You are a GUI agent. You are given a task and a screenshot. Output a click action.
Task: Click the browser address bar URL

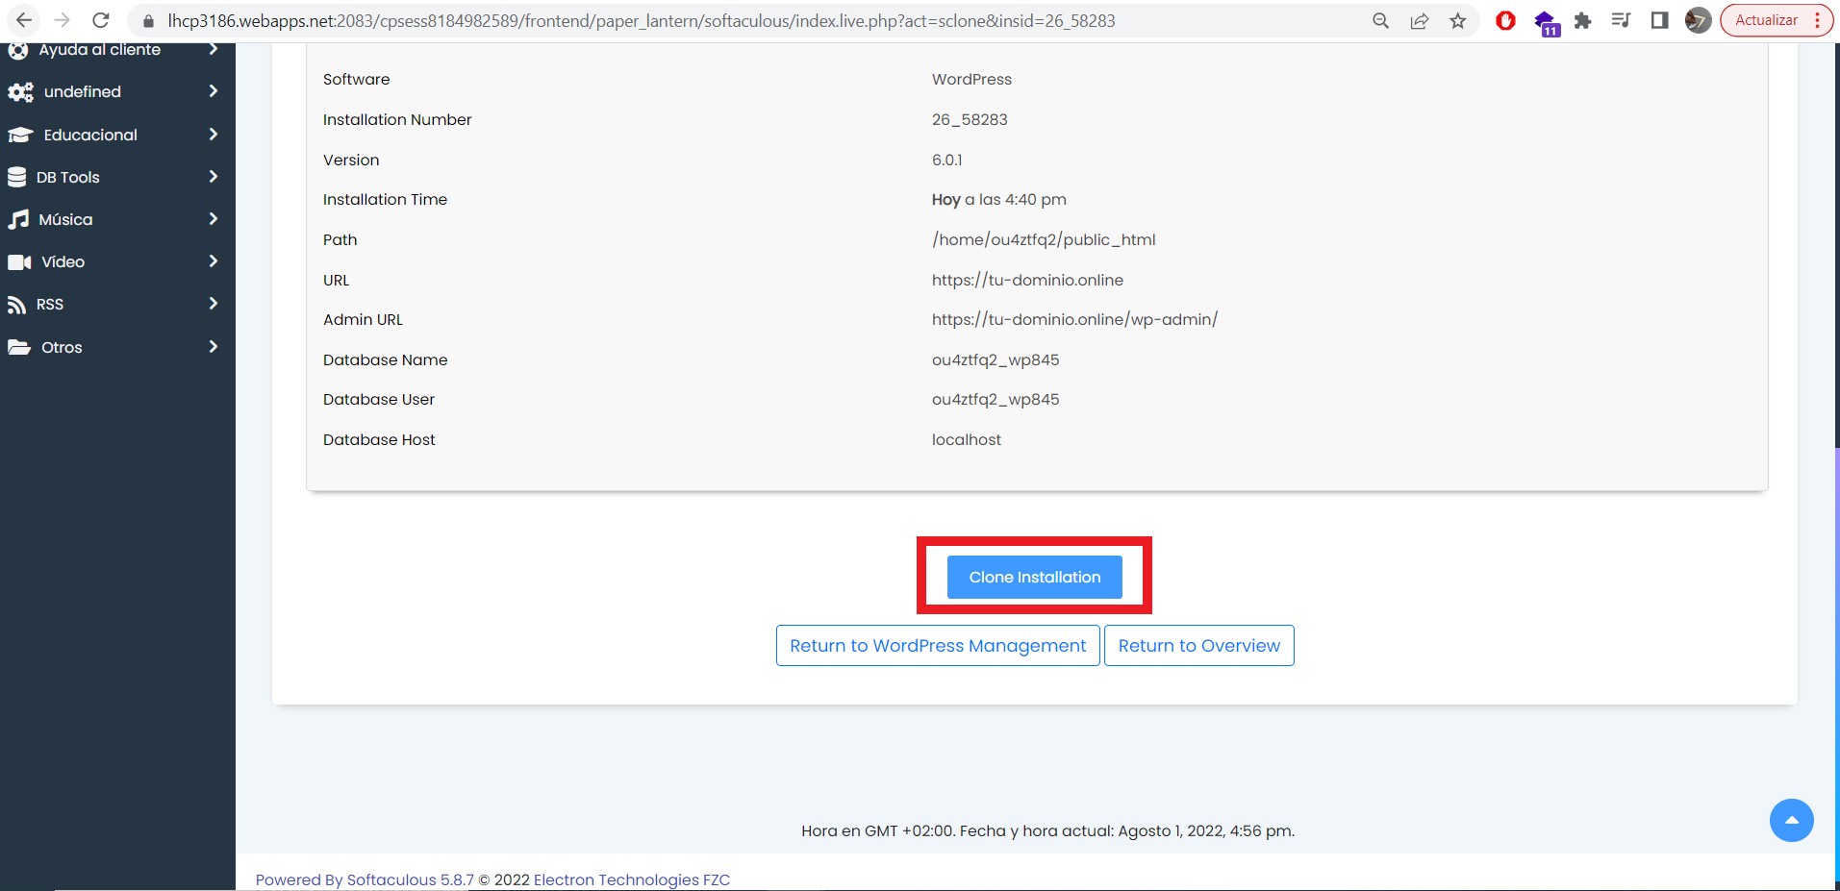(642, 21)
